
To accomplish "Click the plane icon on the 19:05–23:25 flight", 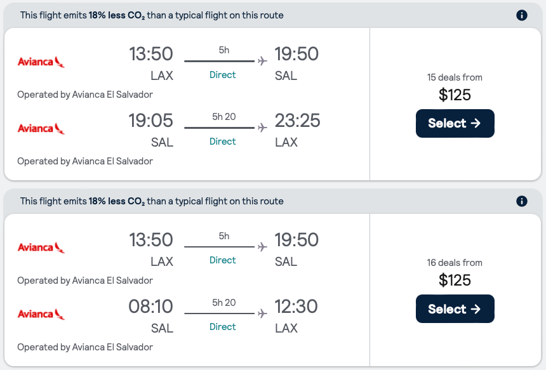I will tap(262, 128).
